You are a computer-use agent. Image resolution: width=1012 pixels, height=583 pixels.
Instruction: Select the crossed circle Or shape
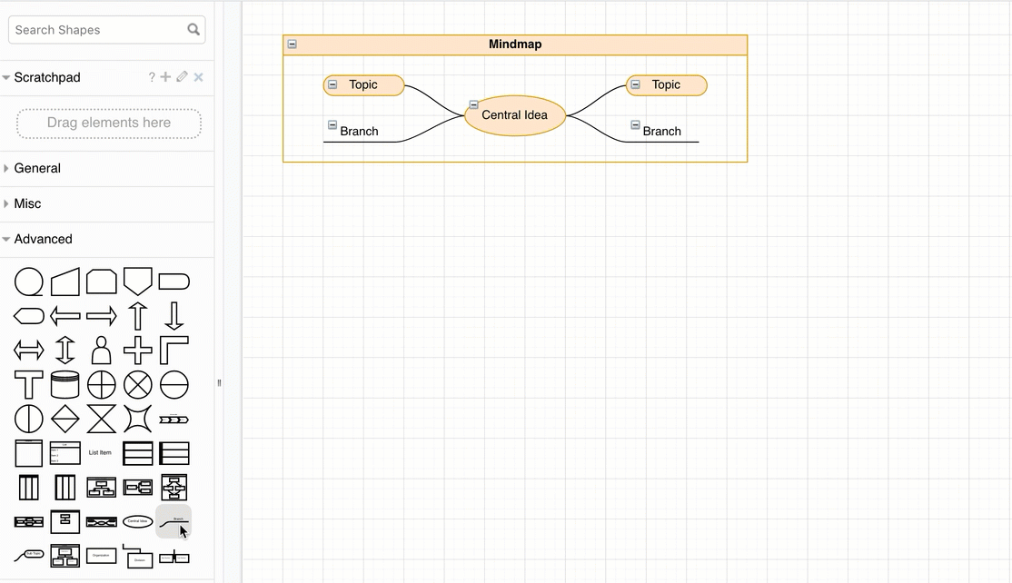(x=137, y=385)
